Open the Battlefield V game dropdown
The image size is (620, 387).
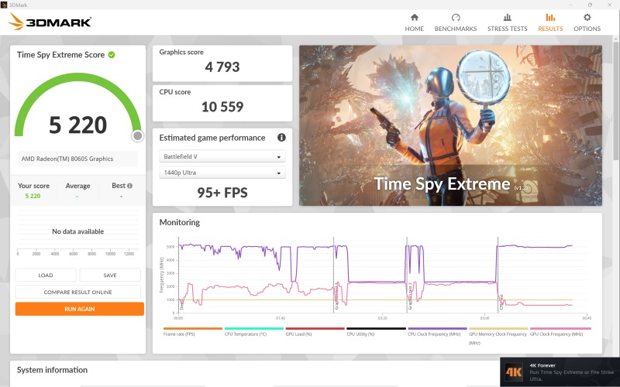point(222,156)
